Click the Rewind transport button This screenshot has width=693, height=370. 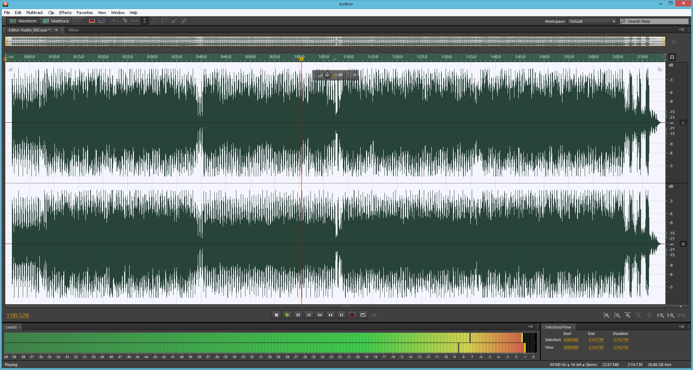pos(320,315)
